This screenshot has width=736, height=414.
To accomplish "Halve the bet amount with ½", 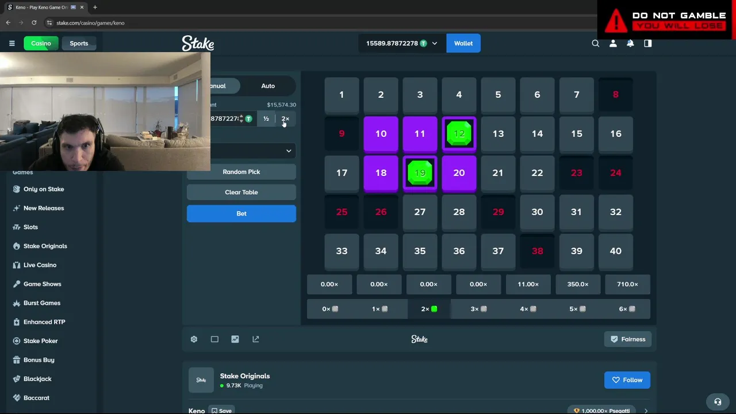I will pos(266,118).
